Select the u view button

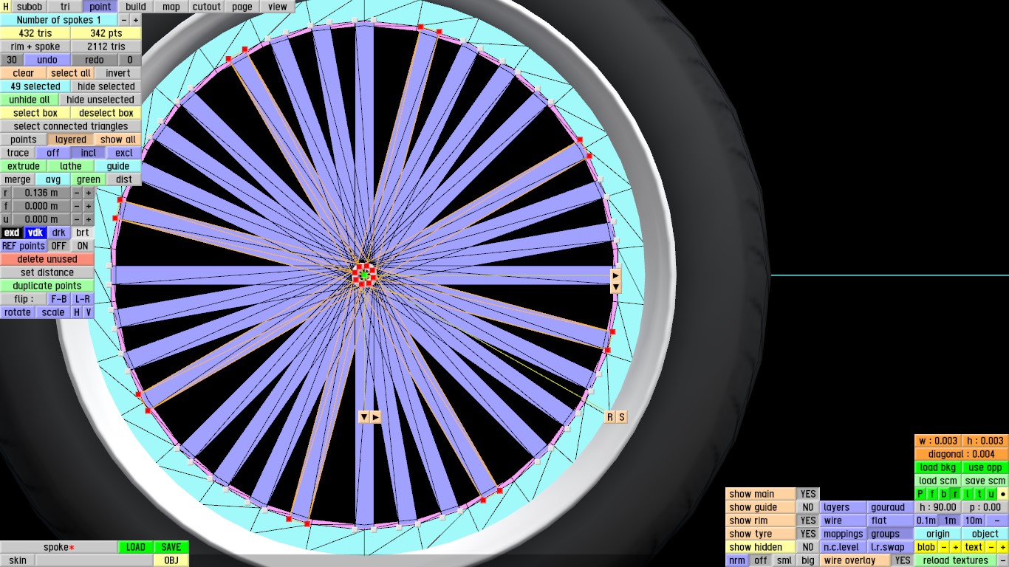991,494
